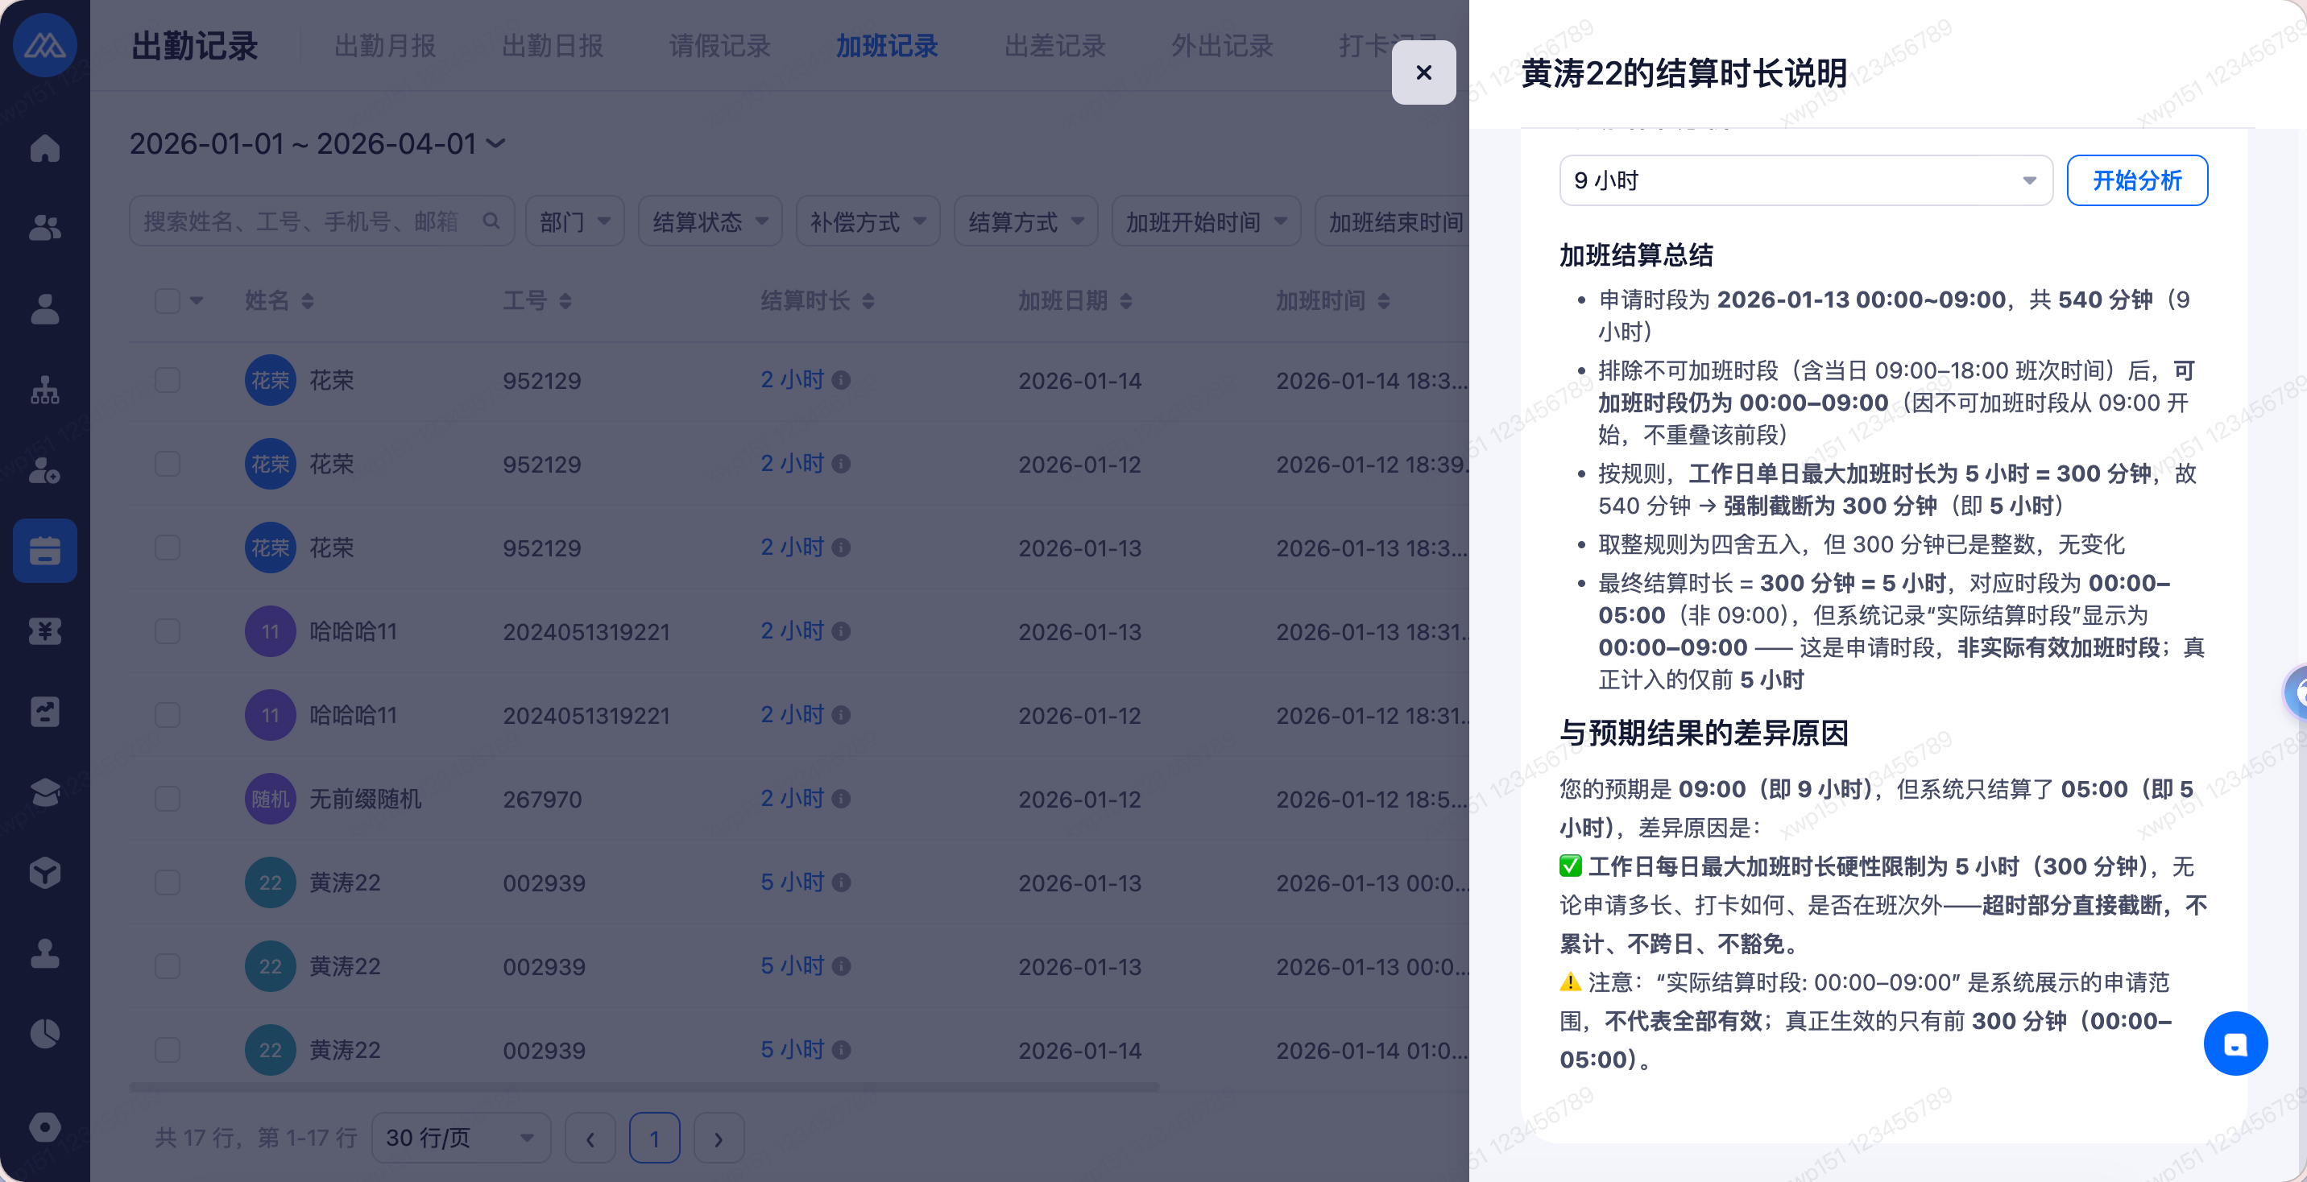
Task: Select checkbox for 哈哈哈11 on 2026-01-13
Action: tap(168, 631)
